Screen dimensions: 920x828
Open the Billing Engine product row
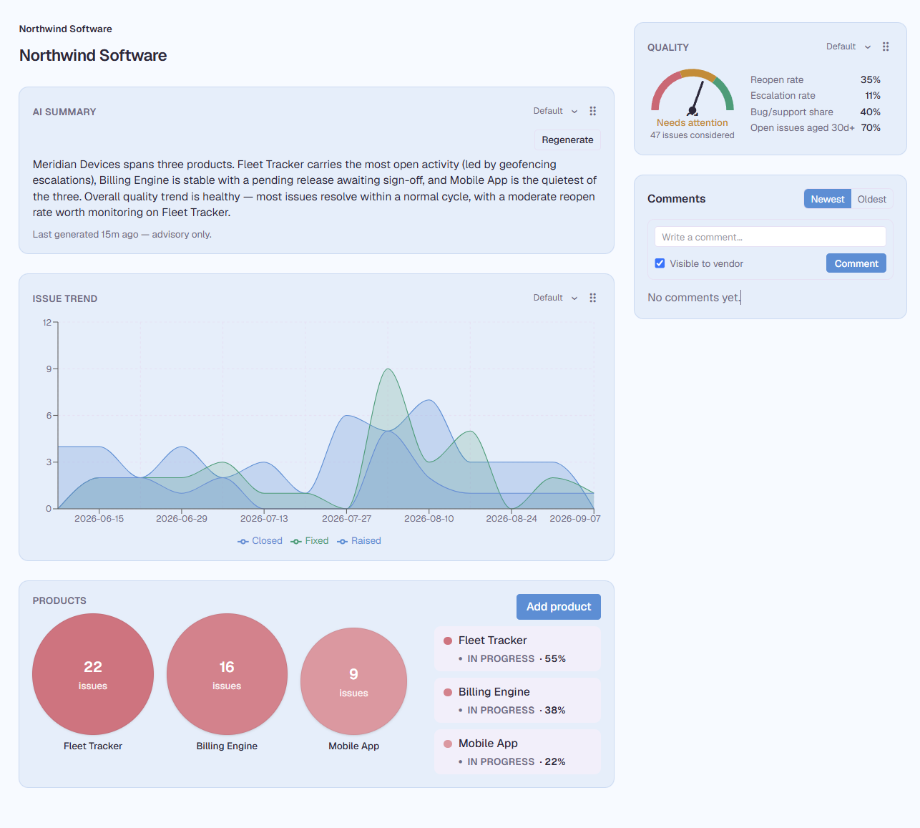(517, 701)
